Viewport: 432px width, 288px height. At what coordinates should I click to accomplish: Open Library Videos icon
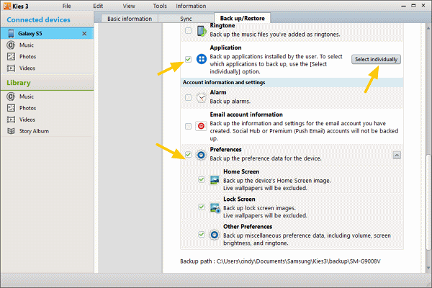[11, 120]
